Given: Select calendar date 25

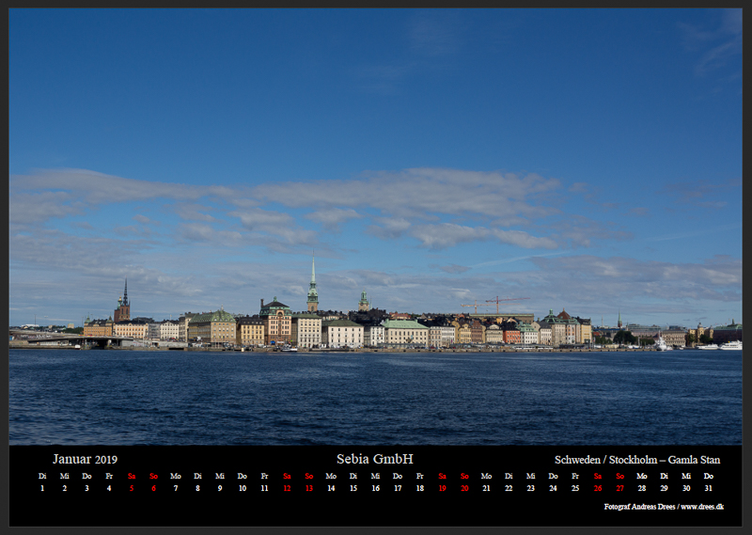Looking at the screenshot, I should pos(575,488).
